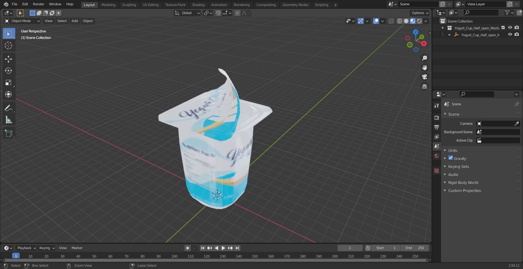Click the pan hand viewport gizmo
Screen dimensions: 523x269
click(x=424, y=68)
